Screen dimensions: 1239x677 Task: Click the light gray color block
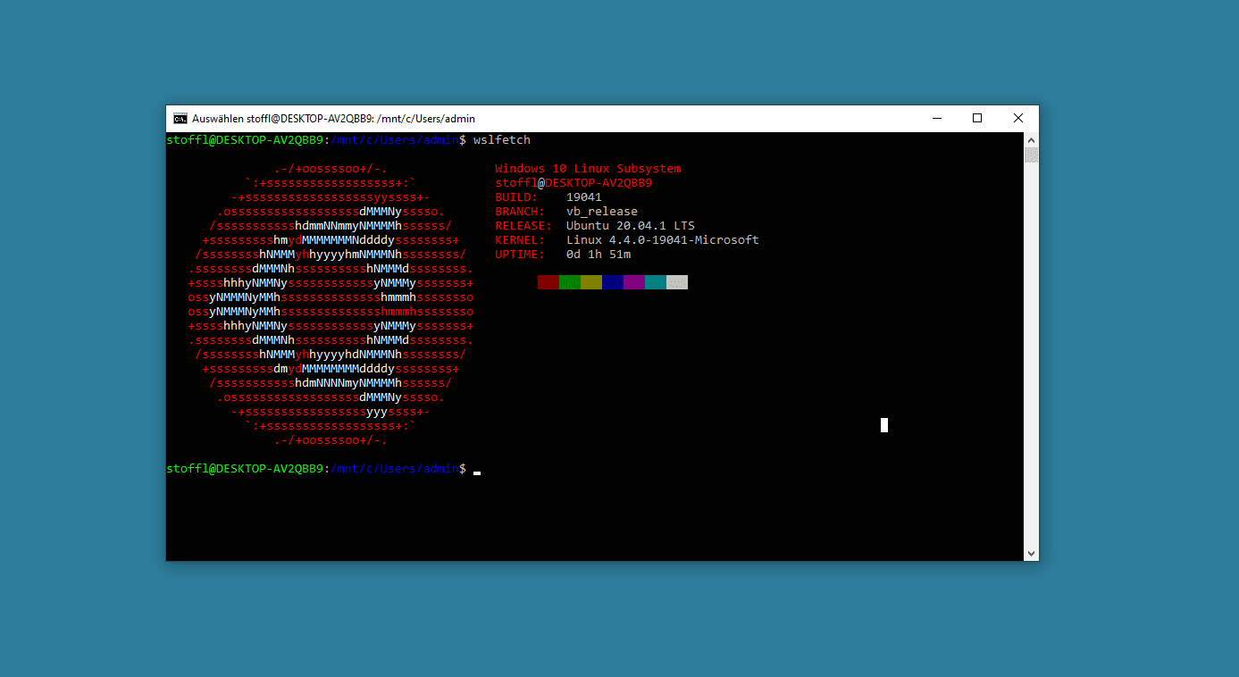pos(676,282)
